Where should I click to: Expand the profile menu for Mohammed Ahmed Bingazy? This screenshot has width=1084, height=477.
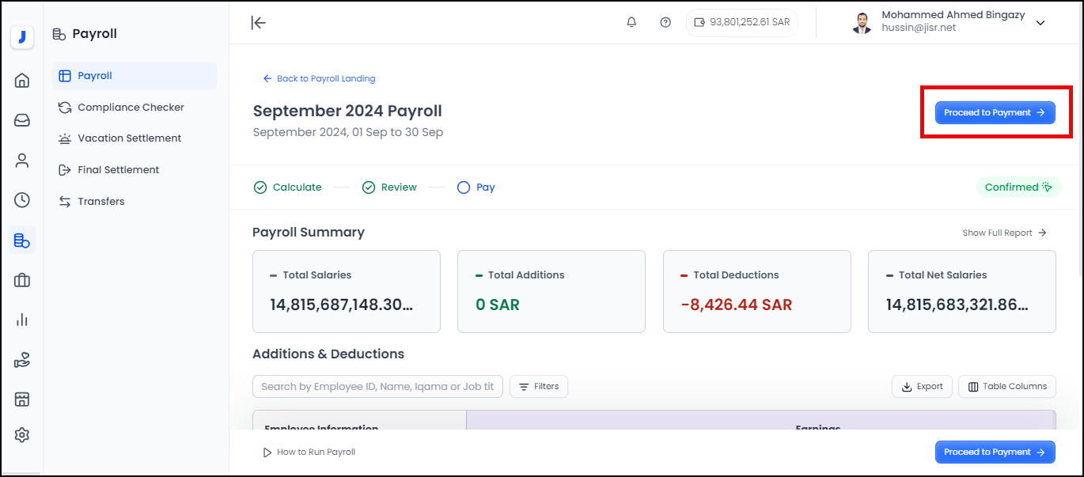1040,23
